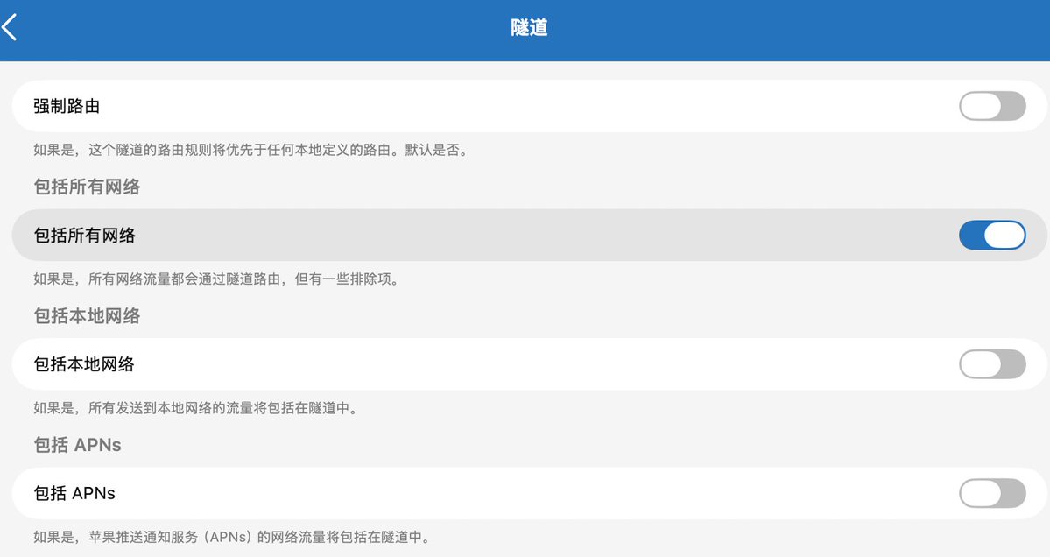Click the description about 本地网络的流量

point(195,408)
